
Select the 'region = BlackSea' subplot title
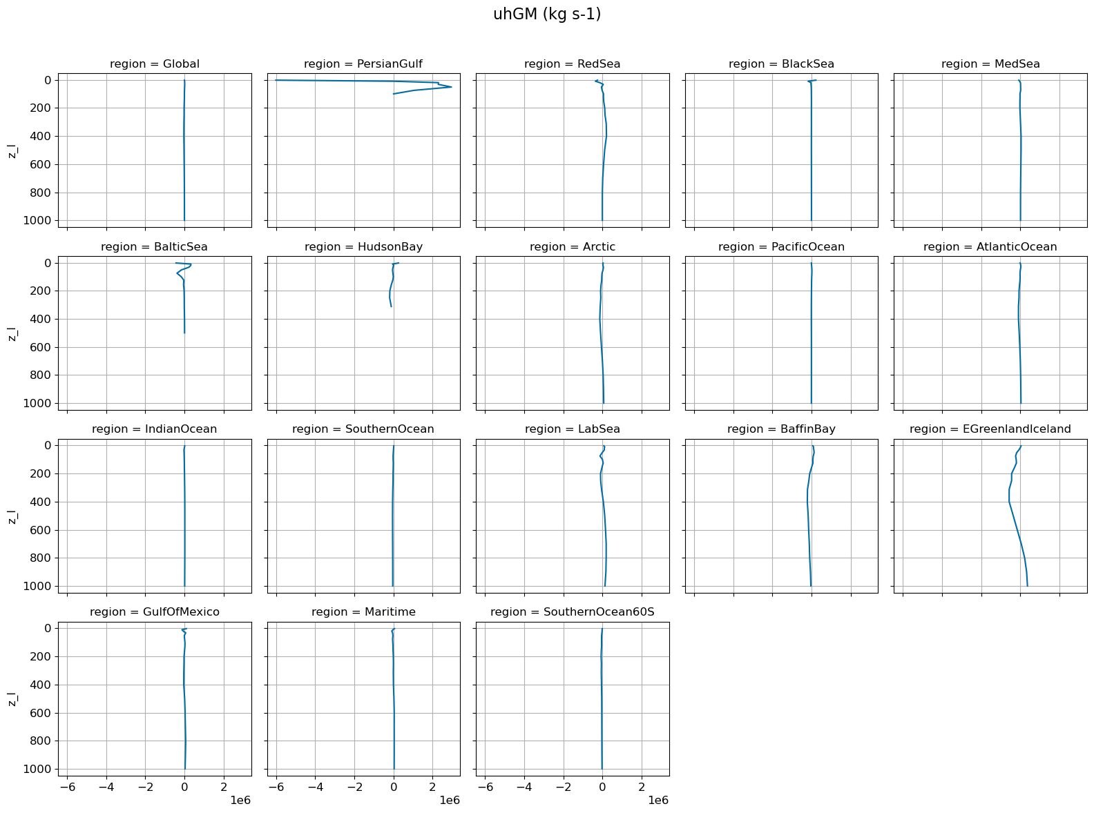click(x=781, y=64)
